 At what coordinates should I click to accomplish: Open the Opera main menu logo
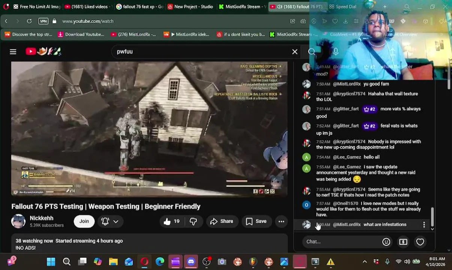tap(6, 6)
